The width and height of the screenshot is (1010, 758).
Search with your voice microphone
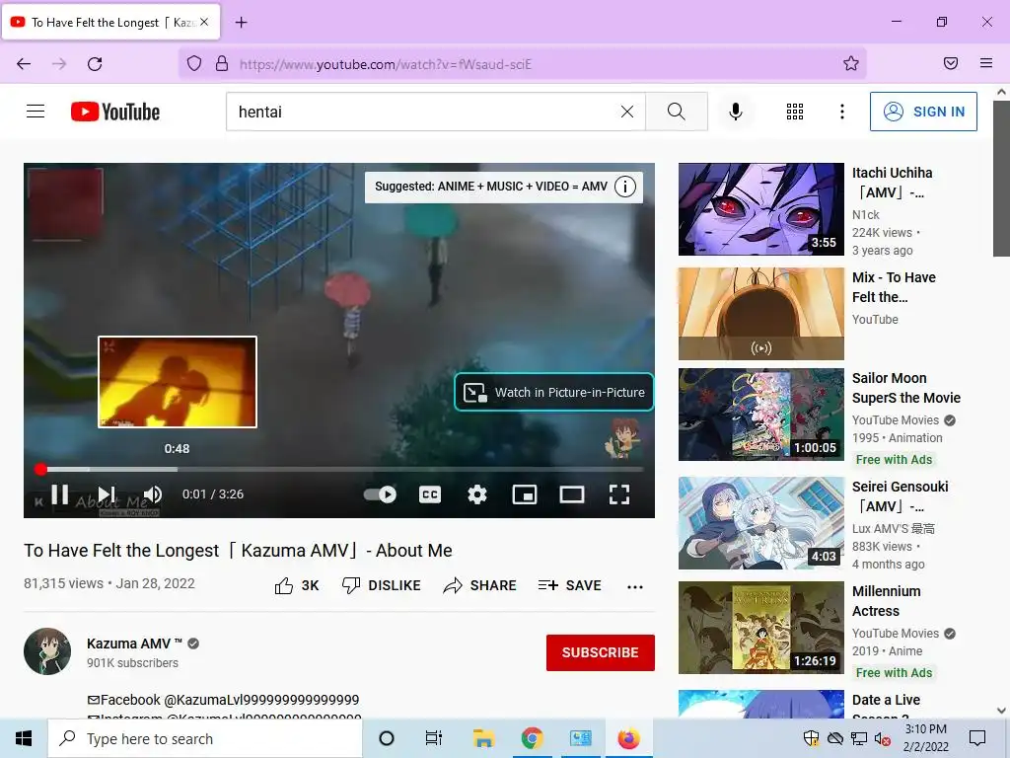coord(736,112)
